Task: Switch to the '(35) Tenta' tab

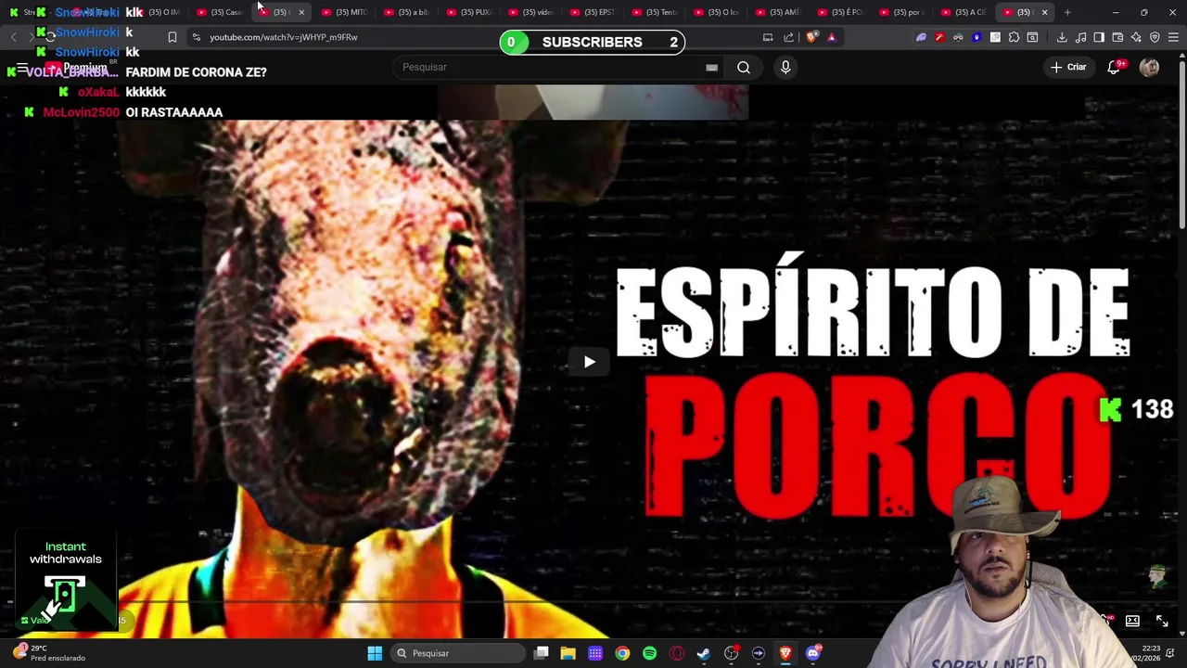Action: [655, 12]
